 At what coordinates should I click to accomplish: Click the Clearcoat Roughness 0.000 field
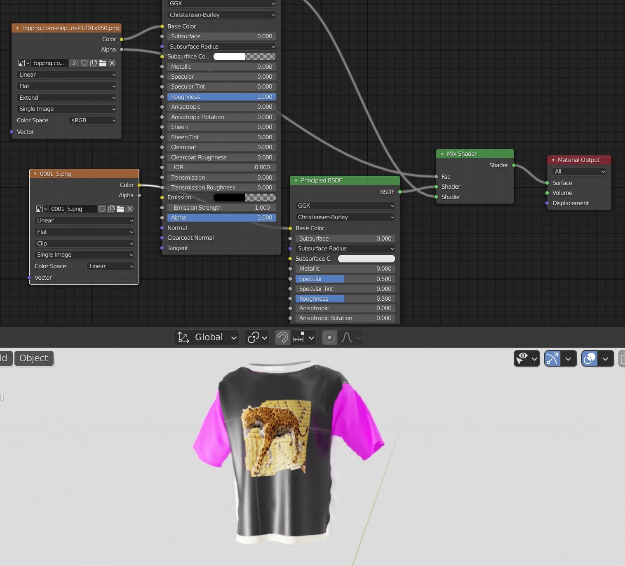coord(221,157)
